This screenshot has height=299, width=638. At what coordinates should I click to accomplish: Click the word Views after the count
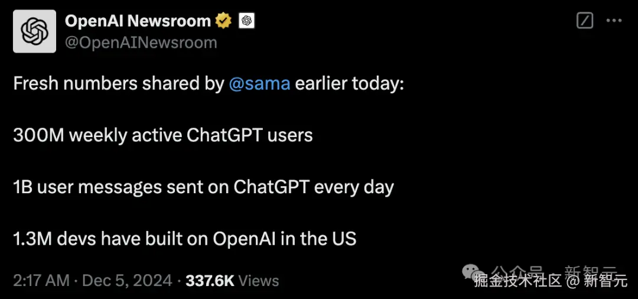259,280
